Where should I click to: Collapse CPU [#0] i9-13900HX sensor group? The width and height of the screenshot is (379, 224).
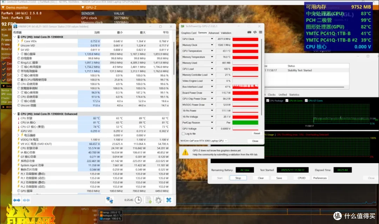[x=14, y=37]
